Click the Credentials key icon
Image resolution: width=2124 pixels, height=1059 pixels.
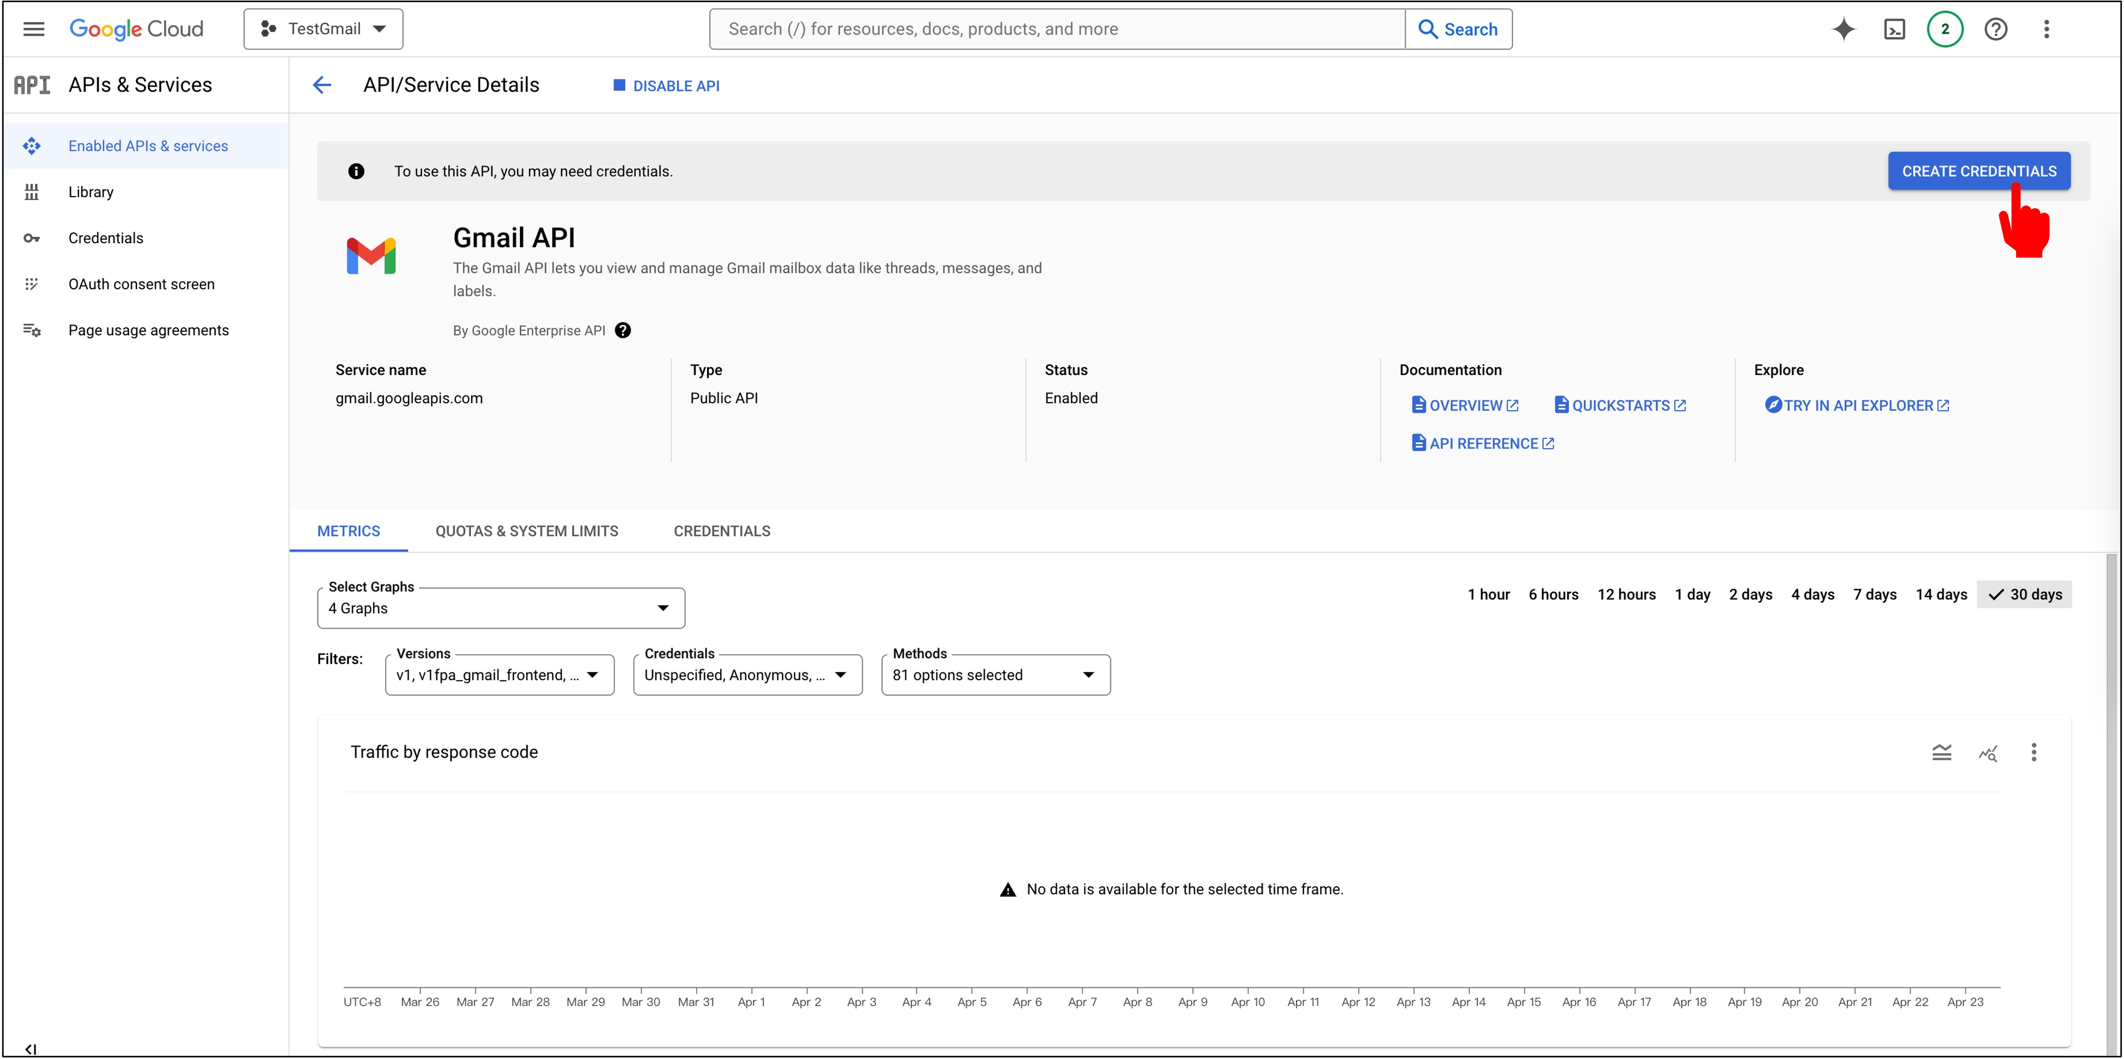point(31,238)
